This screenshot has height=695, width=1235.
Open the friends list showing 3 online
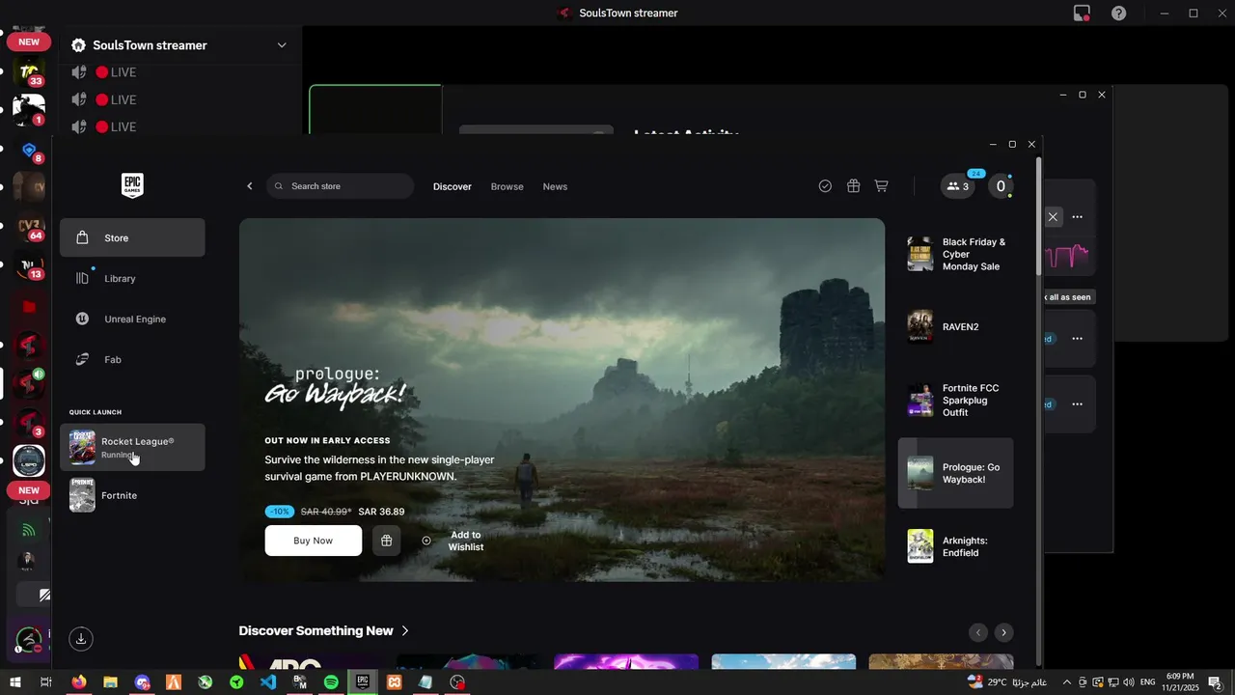(x=958, y=186)
